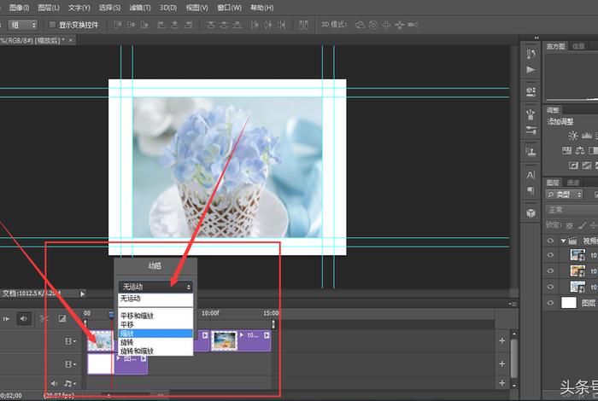
Task: Open the Actions panel play icon
Action: pos(531,70)
